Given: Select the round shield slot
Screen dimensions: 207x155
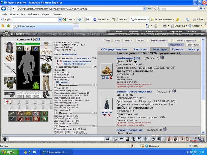Looking at the screenshot, I should coord(46,69).
